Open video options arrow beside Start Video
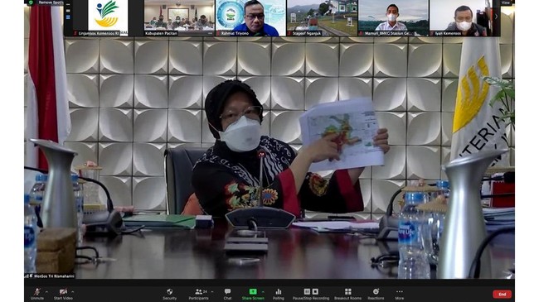Viewport: 539px width, 302px height. [72, 292]
